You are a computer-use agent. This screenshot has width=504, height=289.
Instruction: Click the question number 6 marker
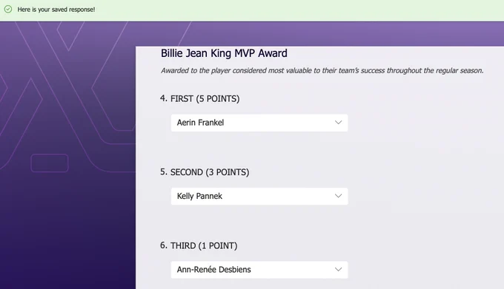tap(164, 245)
